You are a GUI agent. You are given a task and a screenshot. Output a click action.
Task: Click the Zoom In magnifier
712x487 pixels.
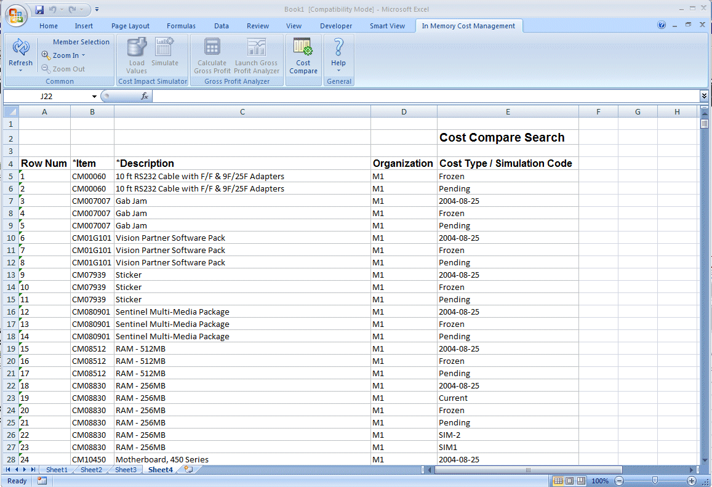click(46, 55)
